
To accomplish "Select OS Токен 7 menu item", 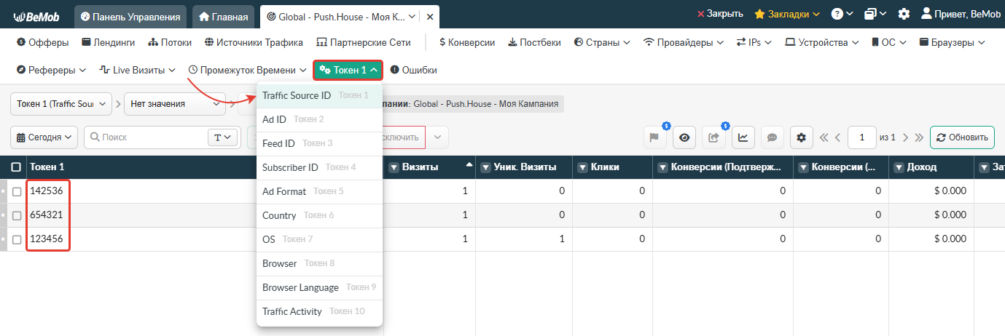I will point(319,239).
